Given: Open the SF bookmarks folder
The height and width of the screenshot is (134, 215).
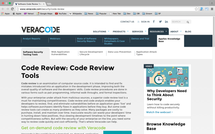Looking at the screenshot, I should (158, 14).
